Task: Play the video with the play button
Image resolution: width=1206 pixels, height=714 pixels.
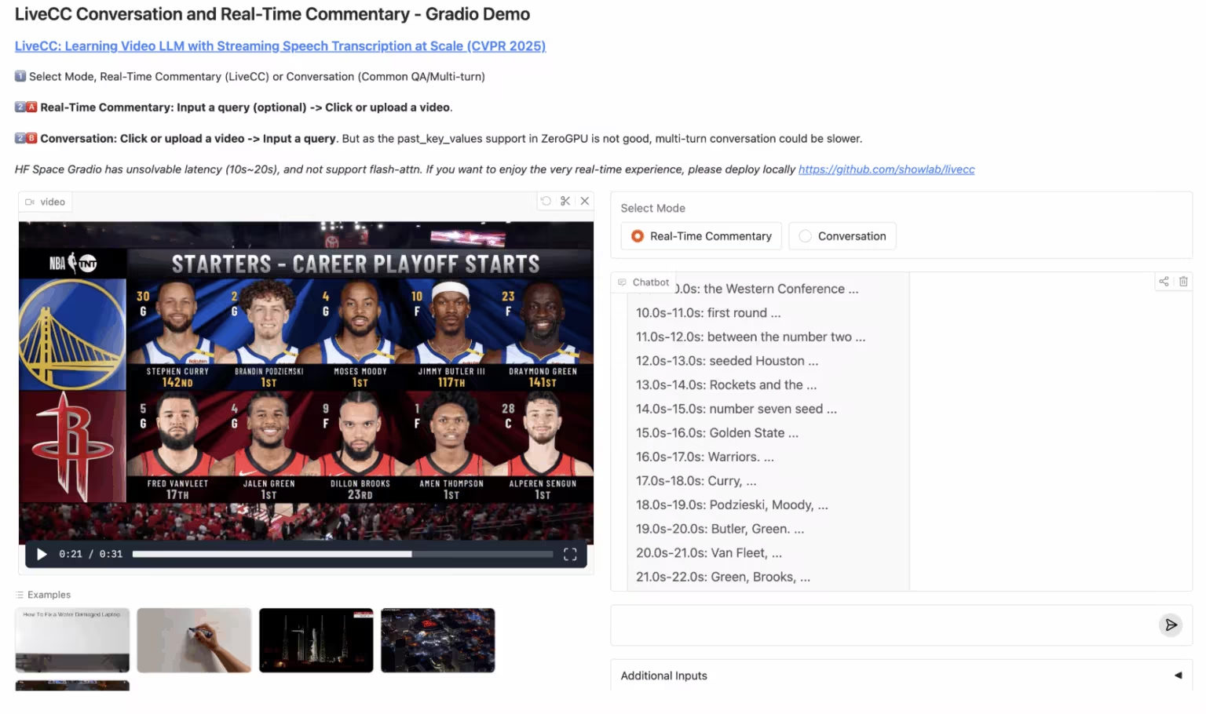Action: click(x=42, y=554)
